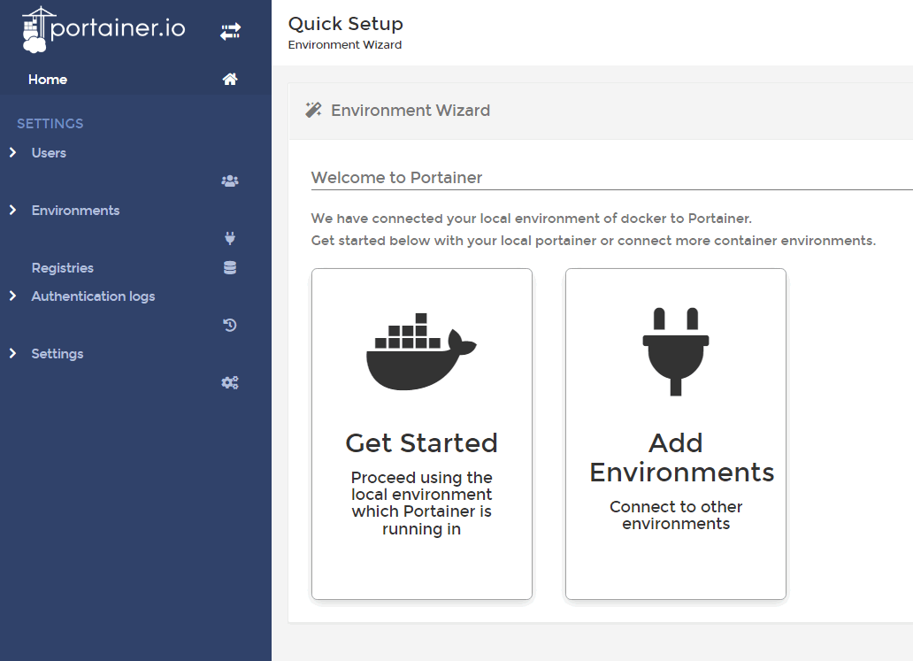Expand the Environments chevron
Screen dimensions: 913x661
pos(12,210)
